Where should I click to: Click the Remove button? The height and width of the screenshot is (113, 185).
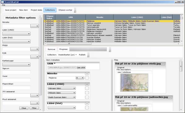click(51, 49)
